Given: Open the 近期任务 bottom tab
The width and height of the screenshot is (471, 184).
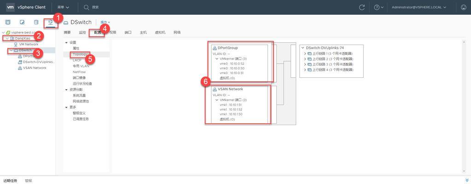Looking at the screenshot, I should pos(10,181).
